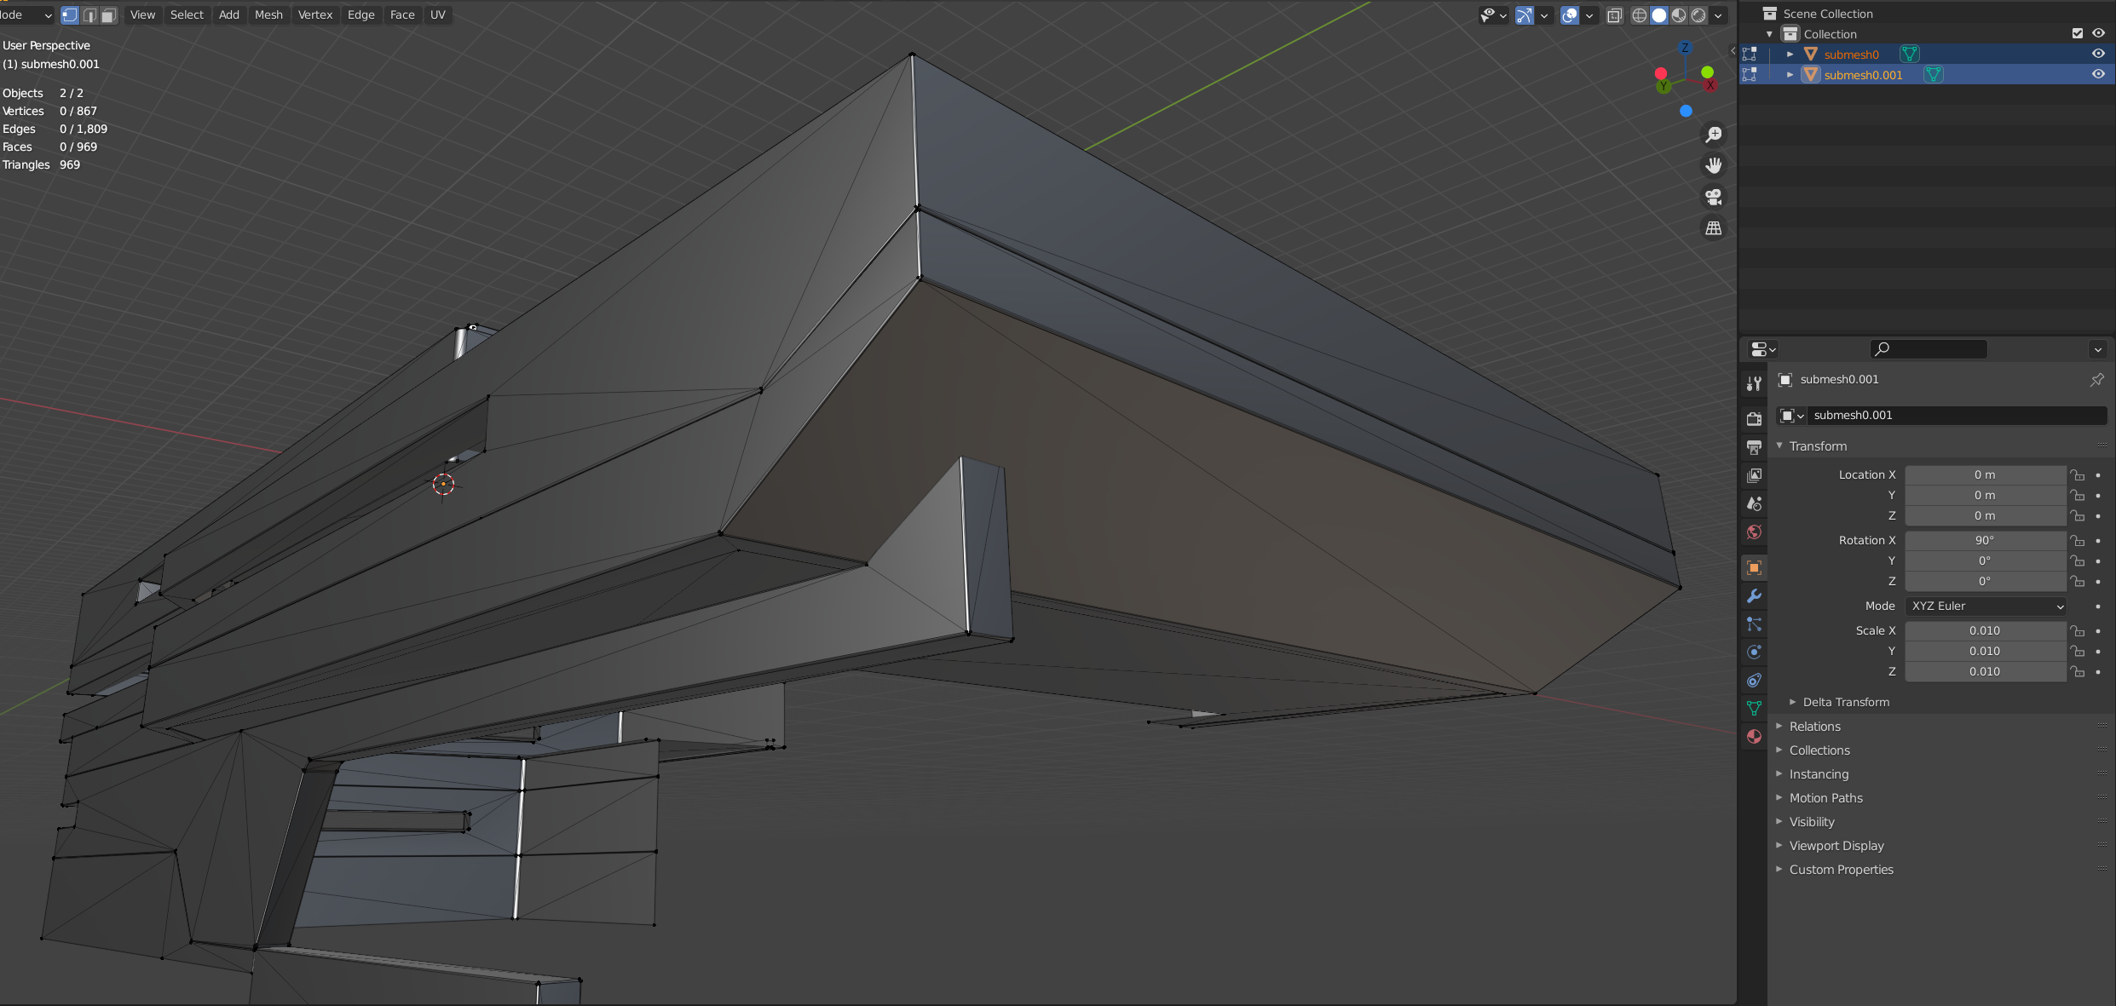Open the Scene properties tab
The height and width of the screenshot is (1006, 2116).
(1754, 503)
